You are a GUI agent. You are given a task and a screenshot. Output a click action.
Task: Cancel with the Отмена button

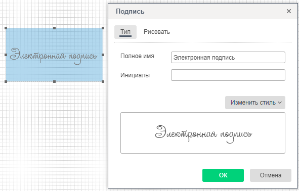point(271,175)
